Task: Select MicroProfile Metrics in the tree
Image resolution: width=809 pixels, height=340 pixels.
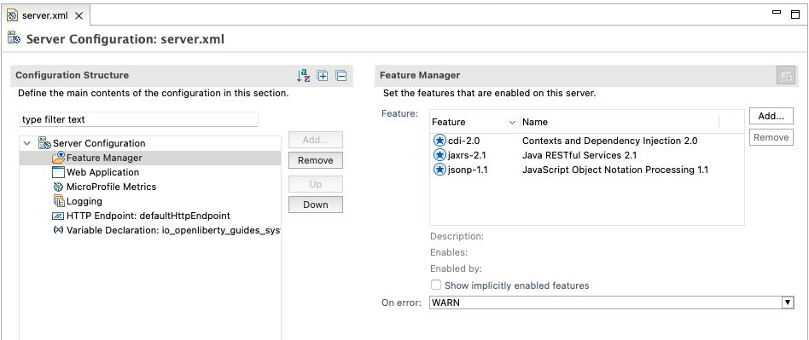Action: coord(111,187)
